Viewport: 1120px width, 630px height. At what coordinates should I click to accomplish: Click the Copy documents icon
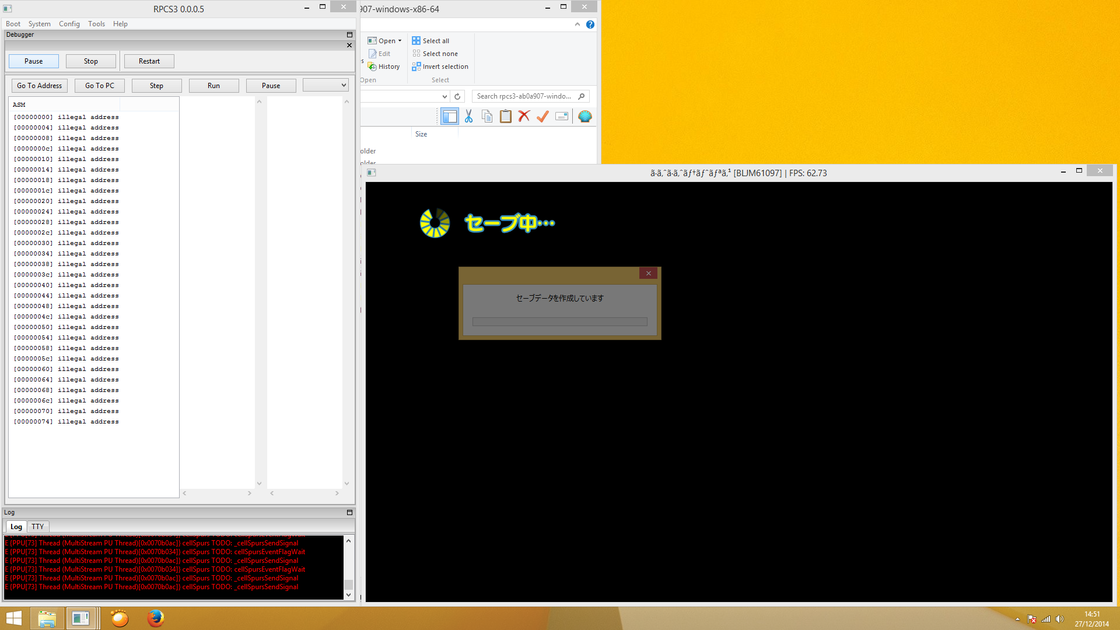click(x=487, y=117)
